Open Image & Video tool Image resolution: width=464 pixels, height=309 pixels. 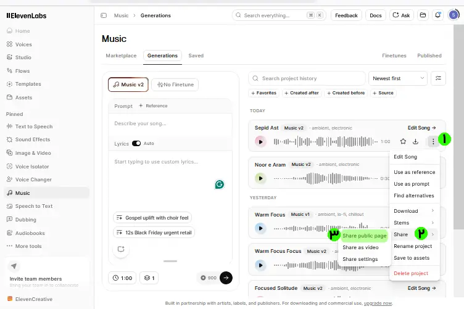(29, 153)
